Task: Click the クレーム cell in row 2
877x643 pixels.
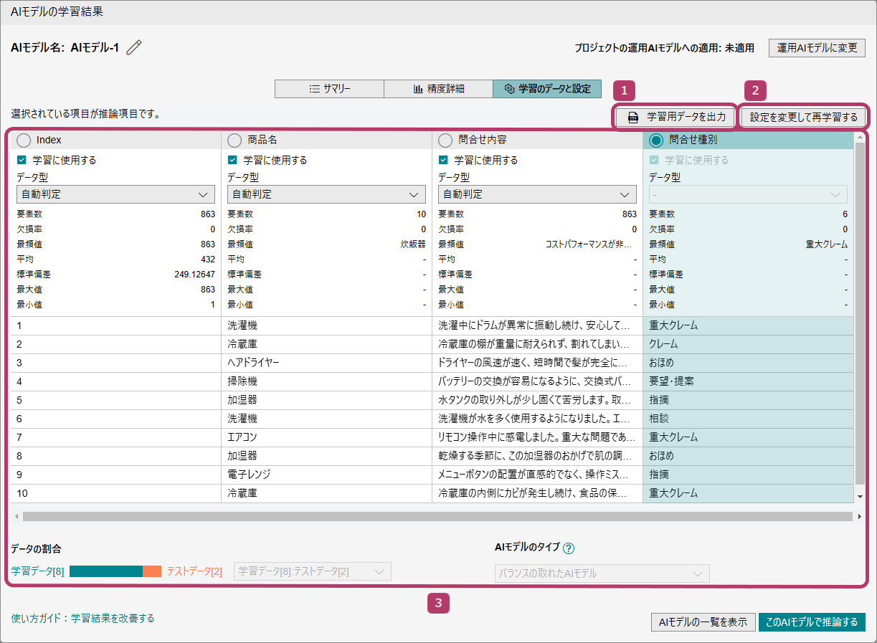Action: 749,344
